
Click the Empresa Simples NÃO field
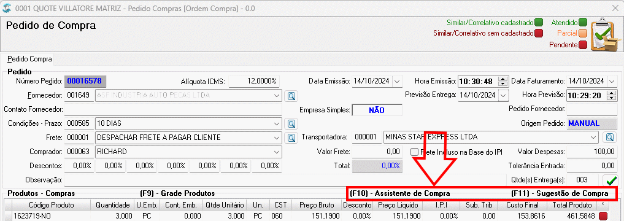click(377, 110)
